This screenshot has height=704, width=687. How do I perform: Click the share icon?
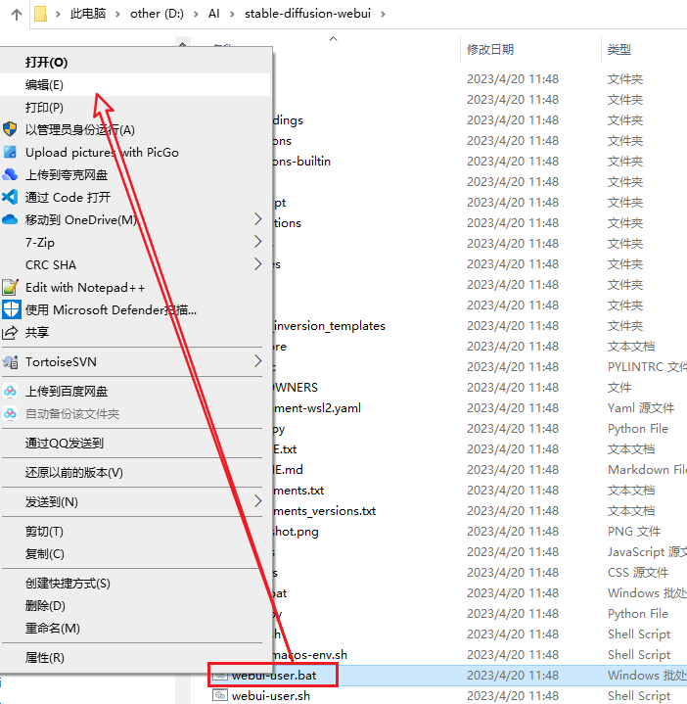[10, 332]
